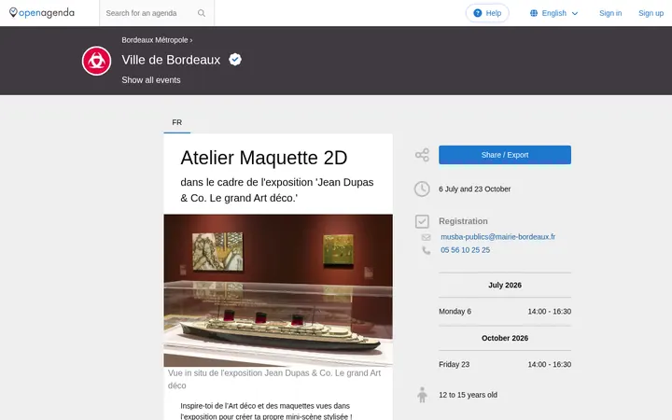Click the globe language icon

click(x=534, y=13)
